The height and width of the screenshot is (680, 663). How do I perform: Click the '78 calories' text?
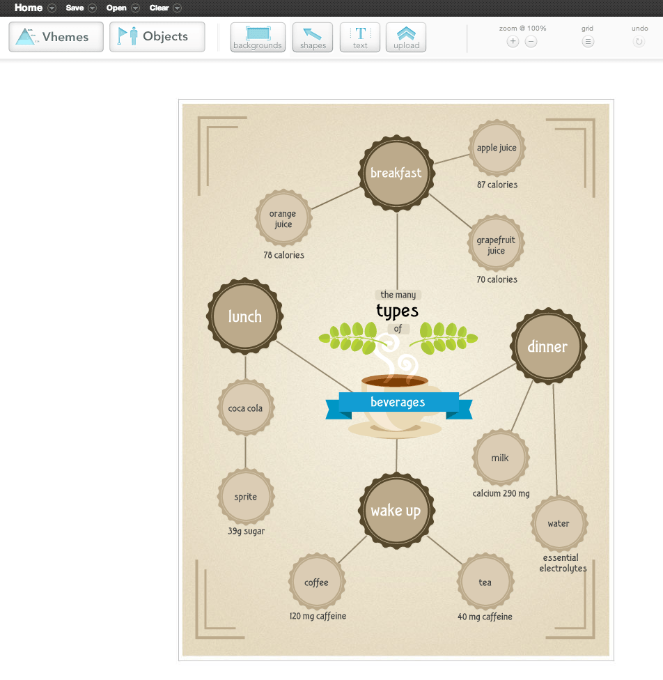point(283,255)
